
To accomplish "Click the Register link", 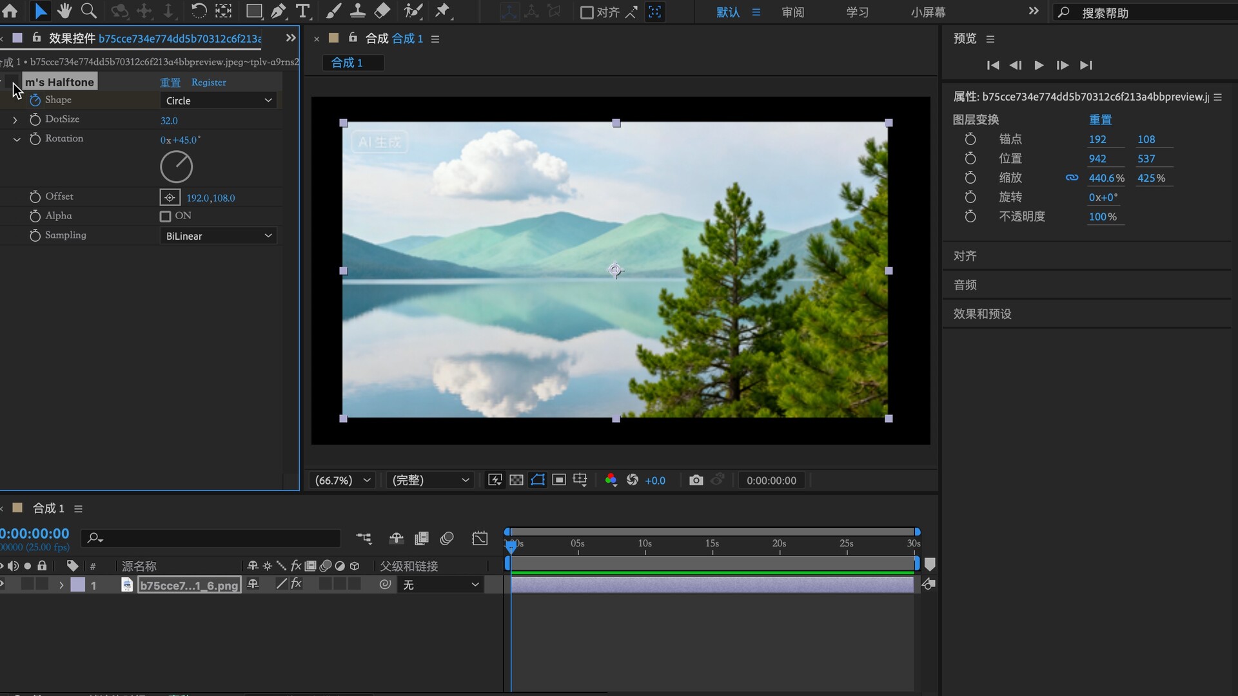I will pos(208,82).
